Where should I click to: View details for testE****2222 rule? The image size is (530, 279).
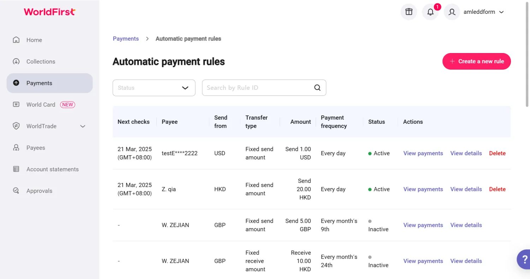point(466,153)
